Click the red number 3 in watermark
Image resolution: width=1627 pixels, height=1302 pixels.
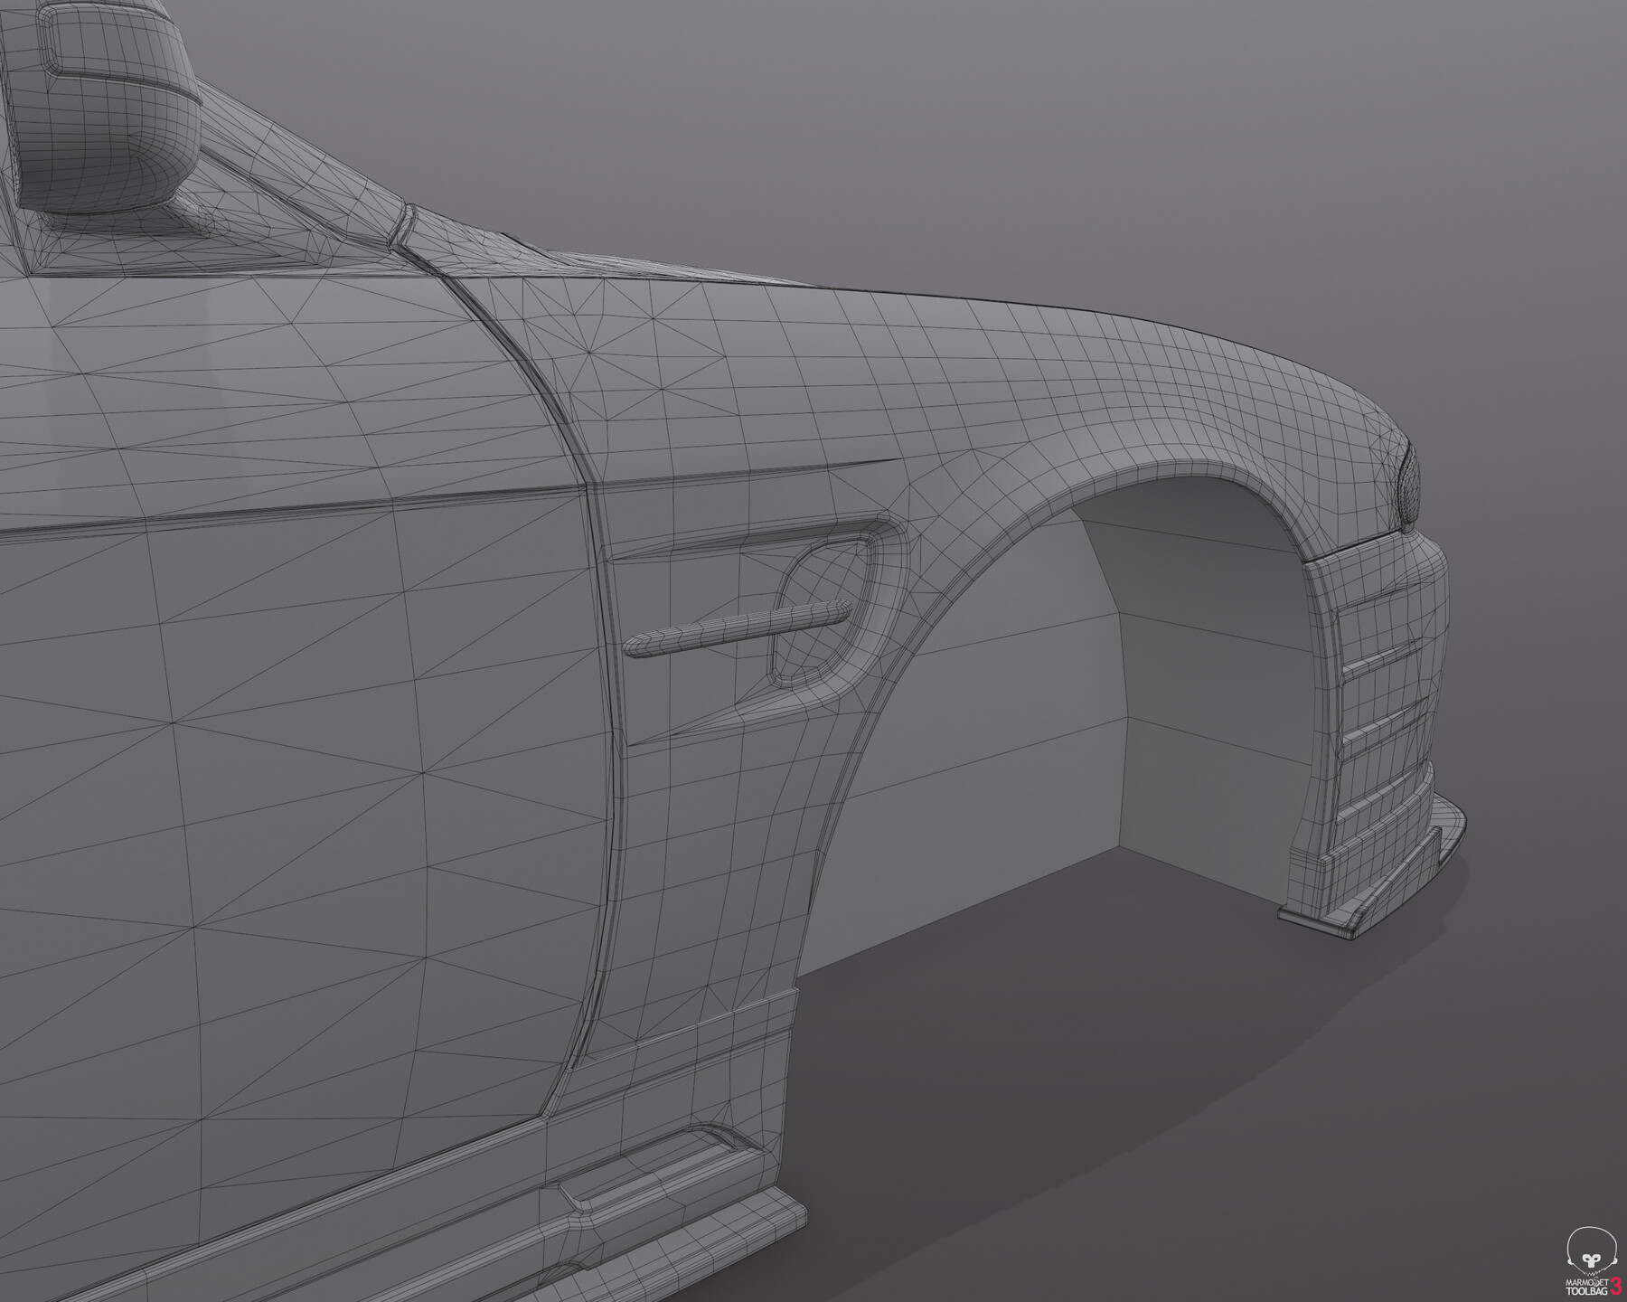pyautogui.click(x=1615, y=1285)
